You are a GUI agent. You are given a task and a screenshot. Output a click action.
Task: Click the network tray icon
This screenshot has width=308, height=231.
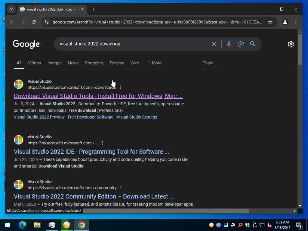(x=262, y=225)
